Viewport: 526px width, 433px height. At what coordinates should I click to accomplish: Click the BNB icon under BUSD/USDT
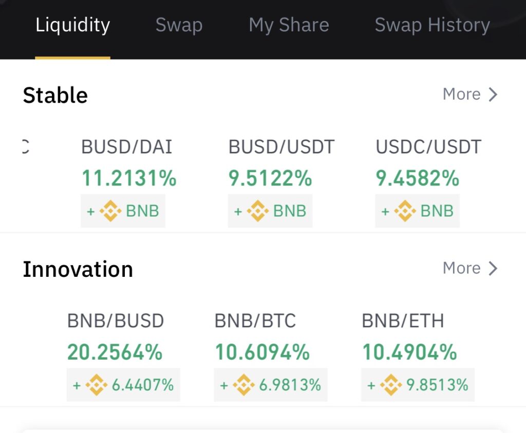[258, 211]
